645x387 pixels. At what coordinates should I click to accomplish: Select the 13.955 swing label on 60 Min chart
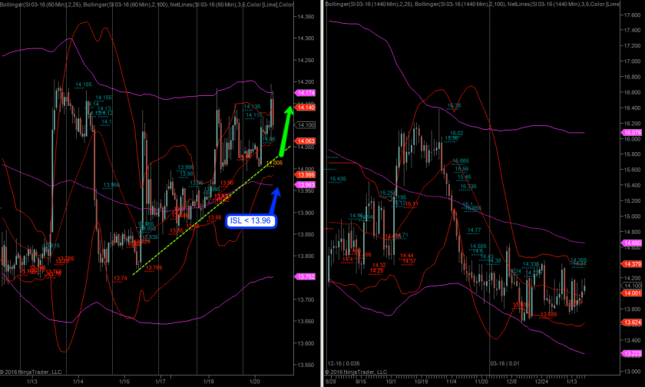[x=111, y=185]
